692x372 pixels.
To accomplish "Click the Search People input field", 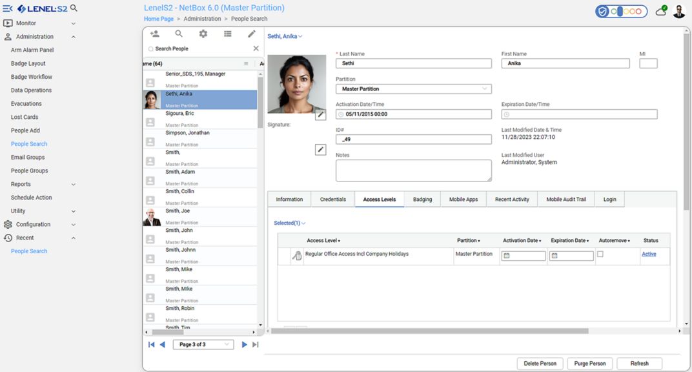I will coord(199,48).
